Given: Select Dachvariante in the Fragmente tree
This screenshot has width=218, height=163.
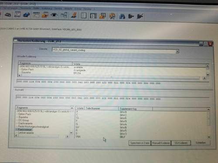Looking at the screenshot, I should click(25, 123).
